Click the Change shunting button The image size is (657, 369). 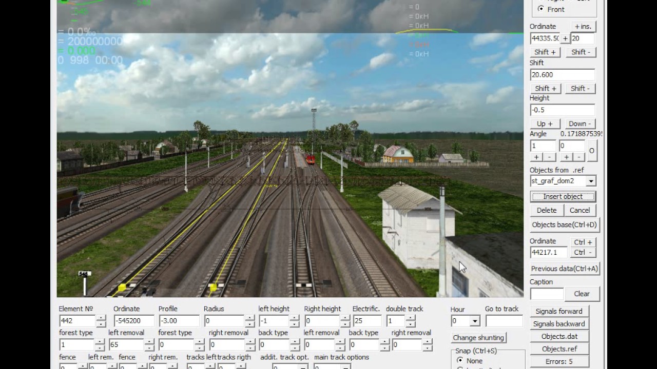click(478, 338)
